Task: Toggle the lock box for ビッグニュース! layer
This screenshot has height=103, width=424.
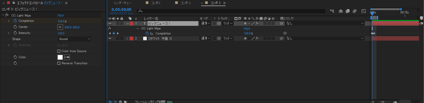Action: click(x=122, y=23)
